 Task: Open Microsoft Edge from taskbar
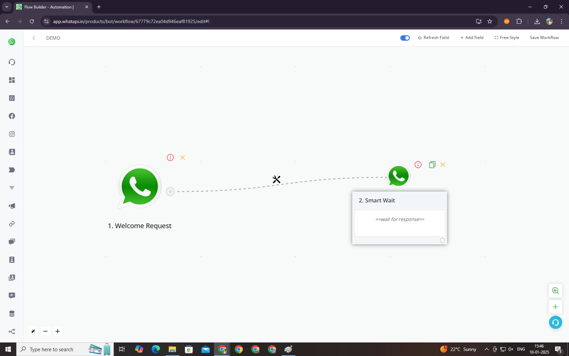[x=156, y=349]
